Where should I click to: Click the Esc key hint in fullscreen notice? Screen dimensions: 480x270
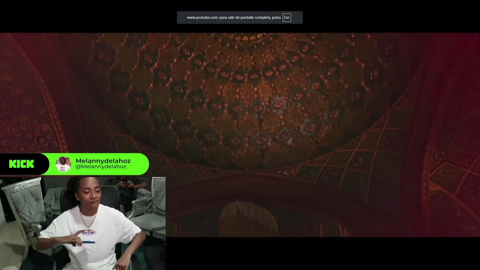coord(286,18)
